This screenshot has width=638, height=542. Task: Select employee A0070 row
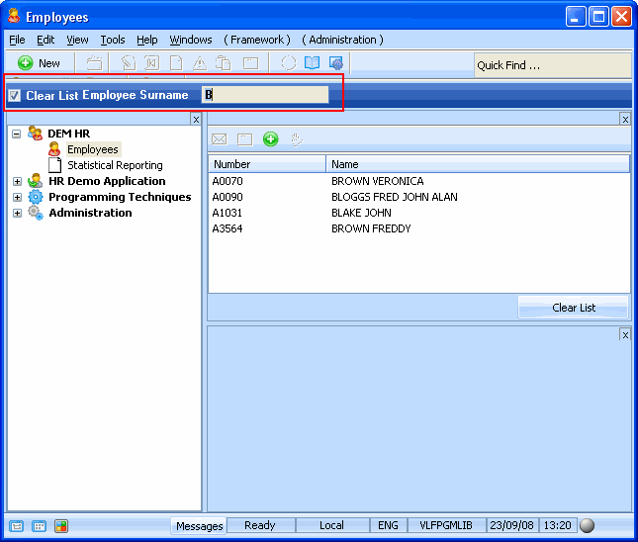coord(419,181)
